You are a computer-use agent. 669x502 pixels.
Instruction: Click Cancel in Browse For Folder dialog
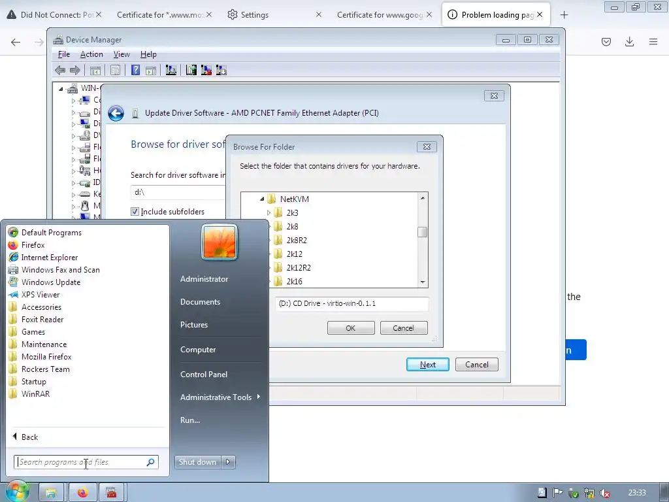404,328
